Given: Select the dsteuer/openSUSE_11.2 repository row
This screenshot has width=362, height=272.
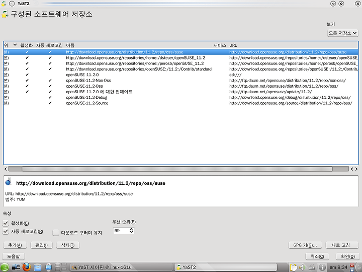Looking at the screenshot, I should click(x=181, y=57).
